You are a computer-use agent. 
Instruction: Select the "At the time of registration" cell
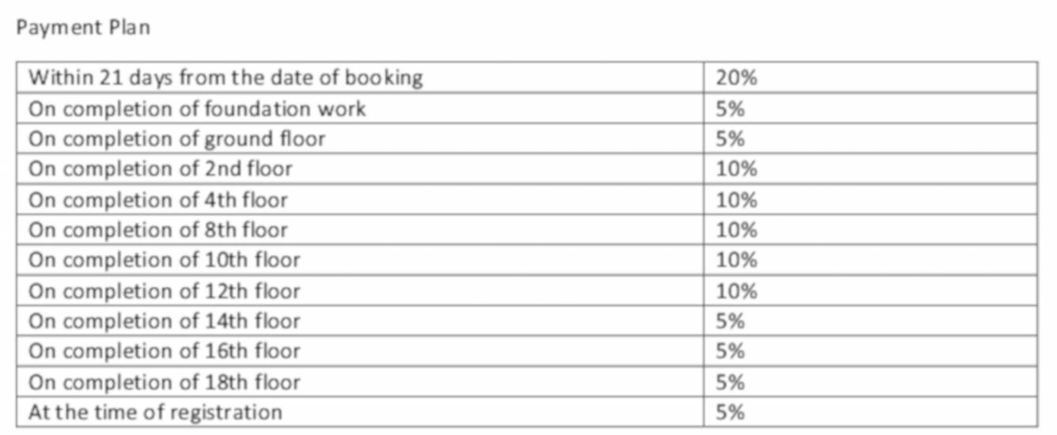tap(155, 412)
